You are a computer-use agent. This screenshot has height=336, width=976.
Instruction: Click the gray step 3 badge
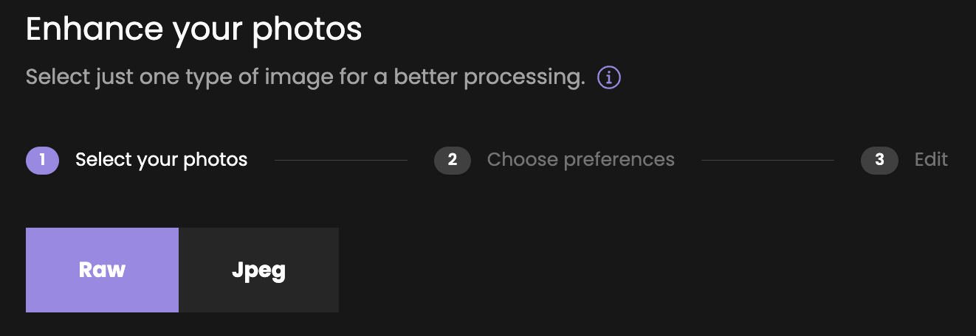[879, 160]
